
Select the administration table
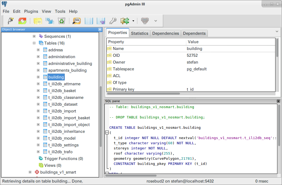pos(62,57)
